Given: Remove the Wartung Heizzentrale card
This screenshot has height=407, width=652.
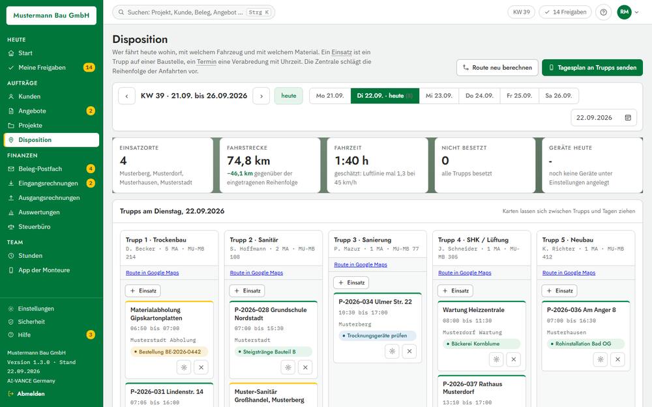Looking at the screenshot, I should point(514,359).
